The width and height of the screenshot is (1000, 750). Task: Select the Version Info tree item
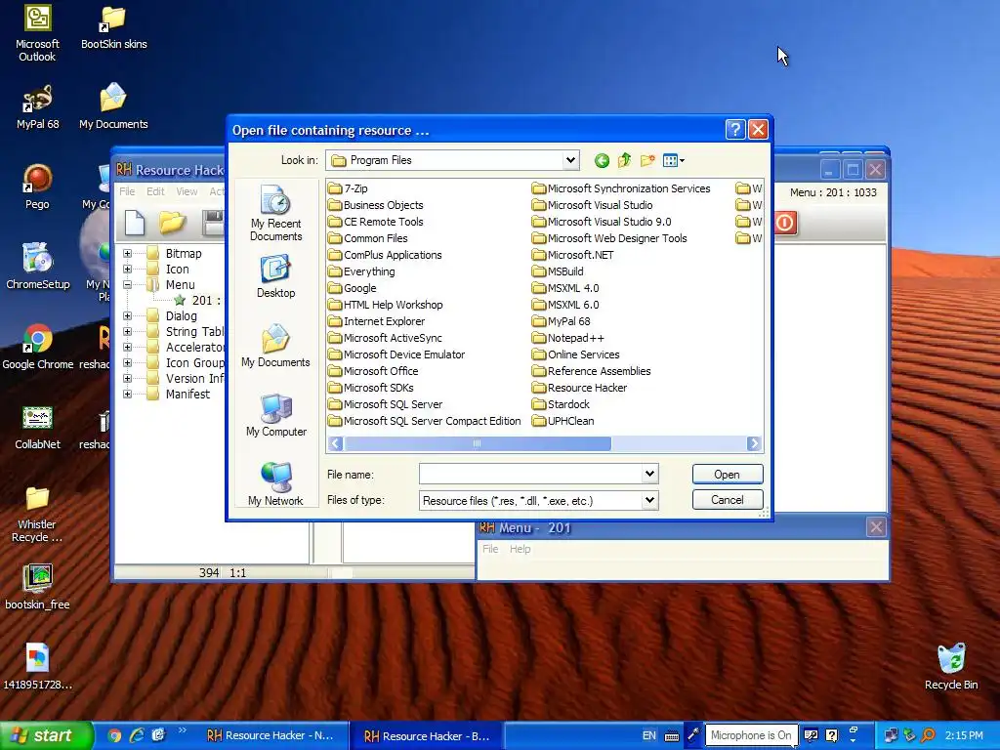187,378
